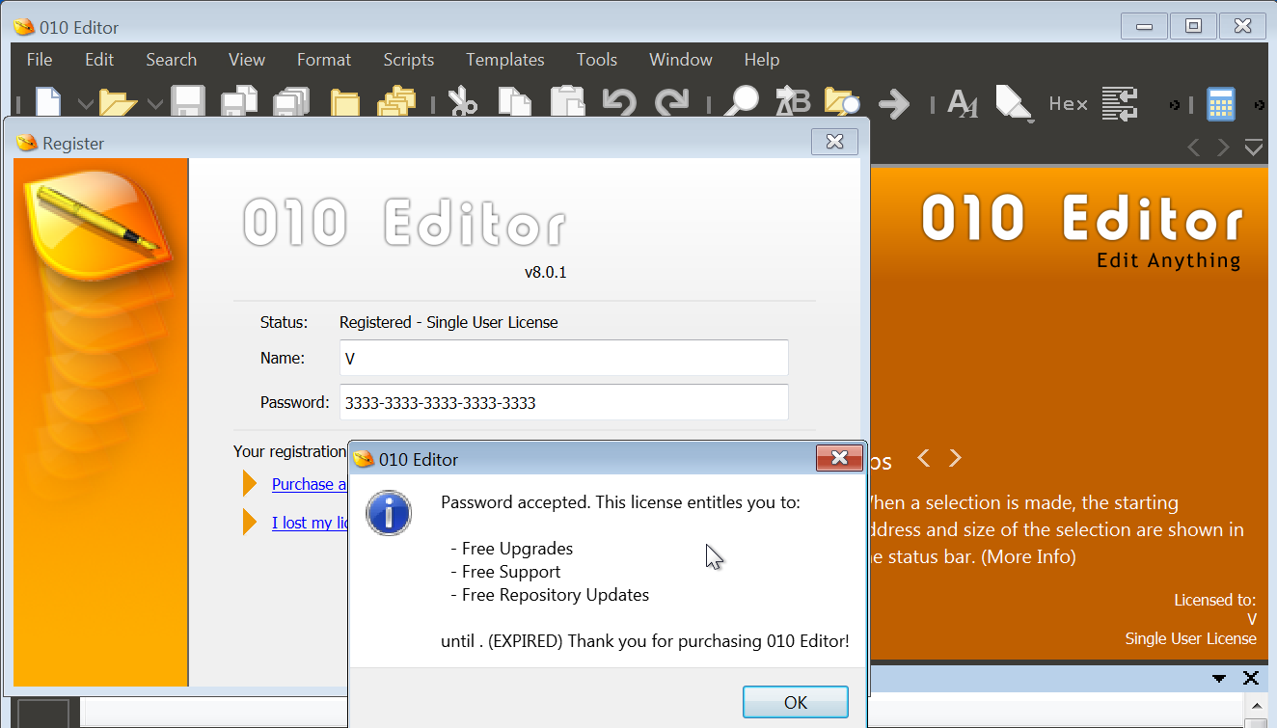Open the Calculator toolbar icon
Viewport: 1277px width, 728px height.
[x=1221, y=103]
